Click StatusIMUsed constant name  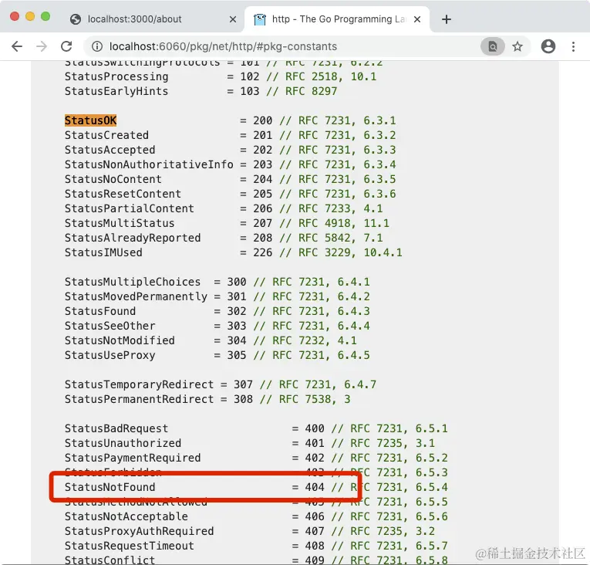[x=103, y=252]
